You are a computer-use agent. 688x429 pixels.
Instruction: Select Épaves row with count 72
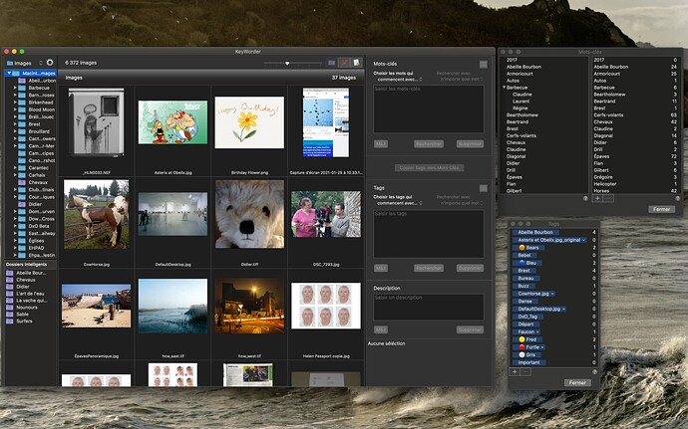635,156
